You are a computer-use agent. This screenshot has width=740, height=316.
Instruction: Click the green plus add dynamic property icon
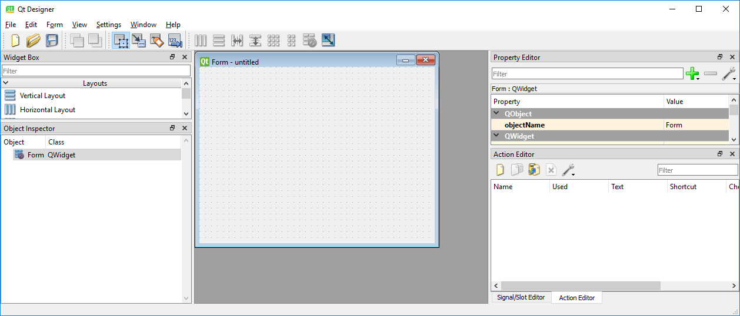point(692,73)
